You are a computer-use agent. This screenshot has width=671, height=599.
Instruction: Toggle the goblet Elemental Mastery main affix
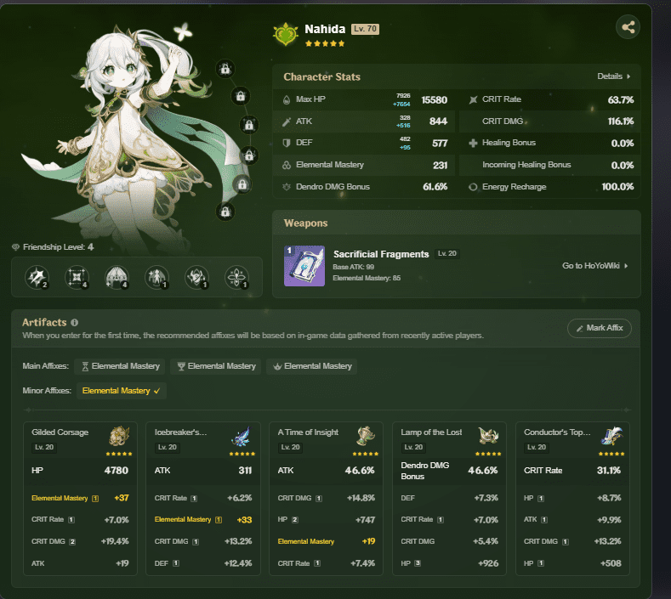click(216, 366)
